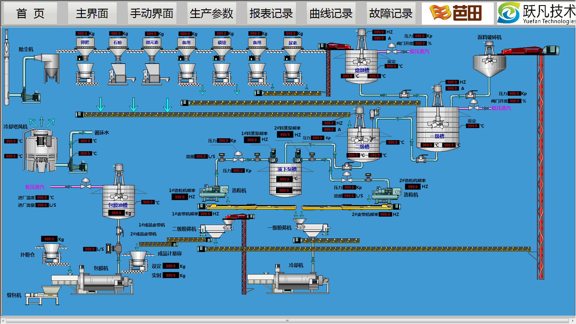This screenshot has width=576, height=324.
Task: Click the 1#造粒机频率 HZ value field
Action: [180, 197]
